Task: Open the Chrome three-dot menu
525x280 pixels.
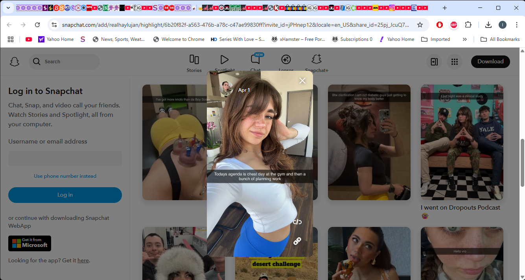Action: [517, 25]
